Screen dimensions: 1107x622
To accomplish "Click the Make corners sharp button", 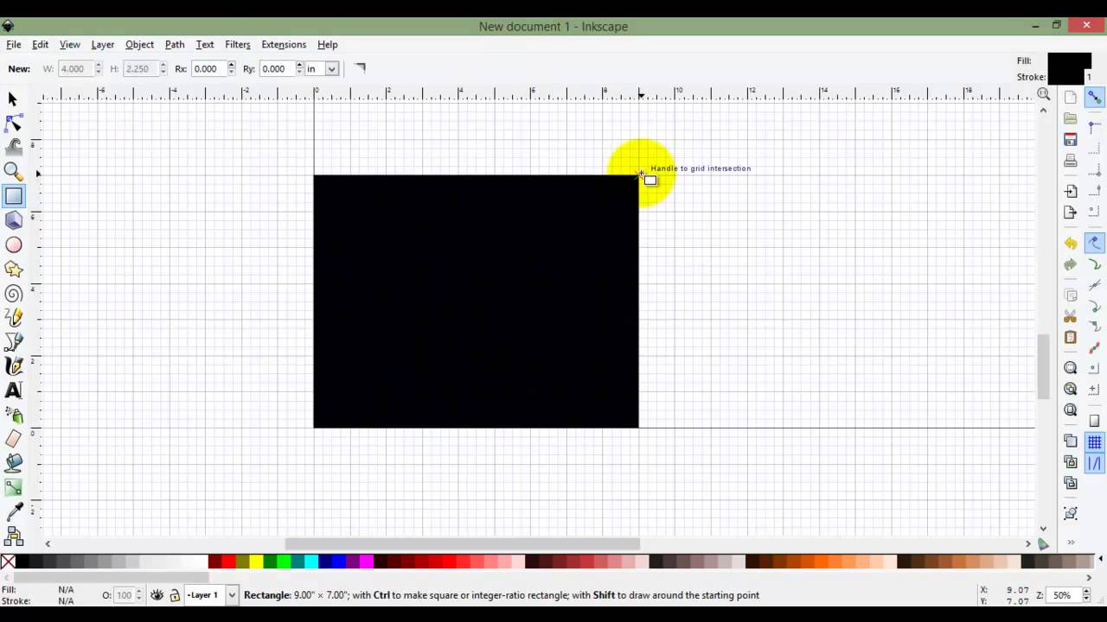I will [360, 68].
